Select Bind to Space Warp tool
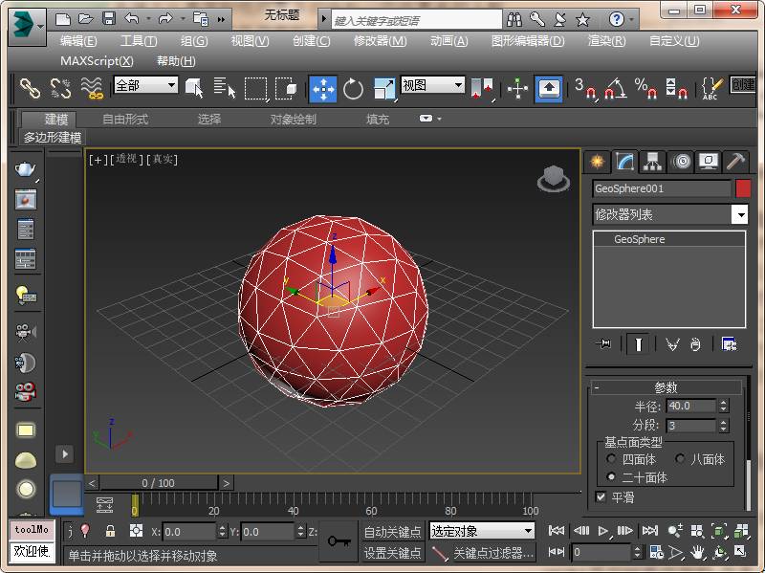 point(92,88)
